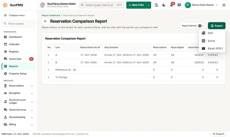This screenshot has width=230, height=137.
Task: Click the Calendar sidebar icon
Action: (5, 44)
